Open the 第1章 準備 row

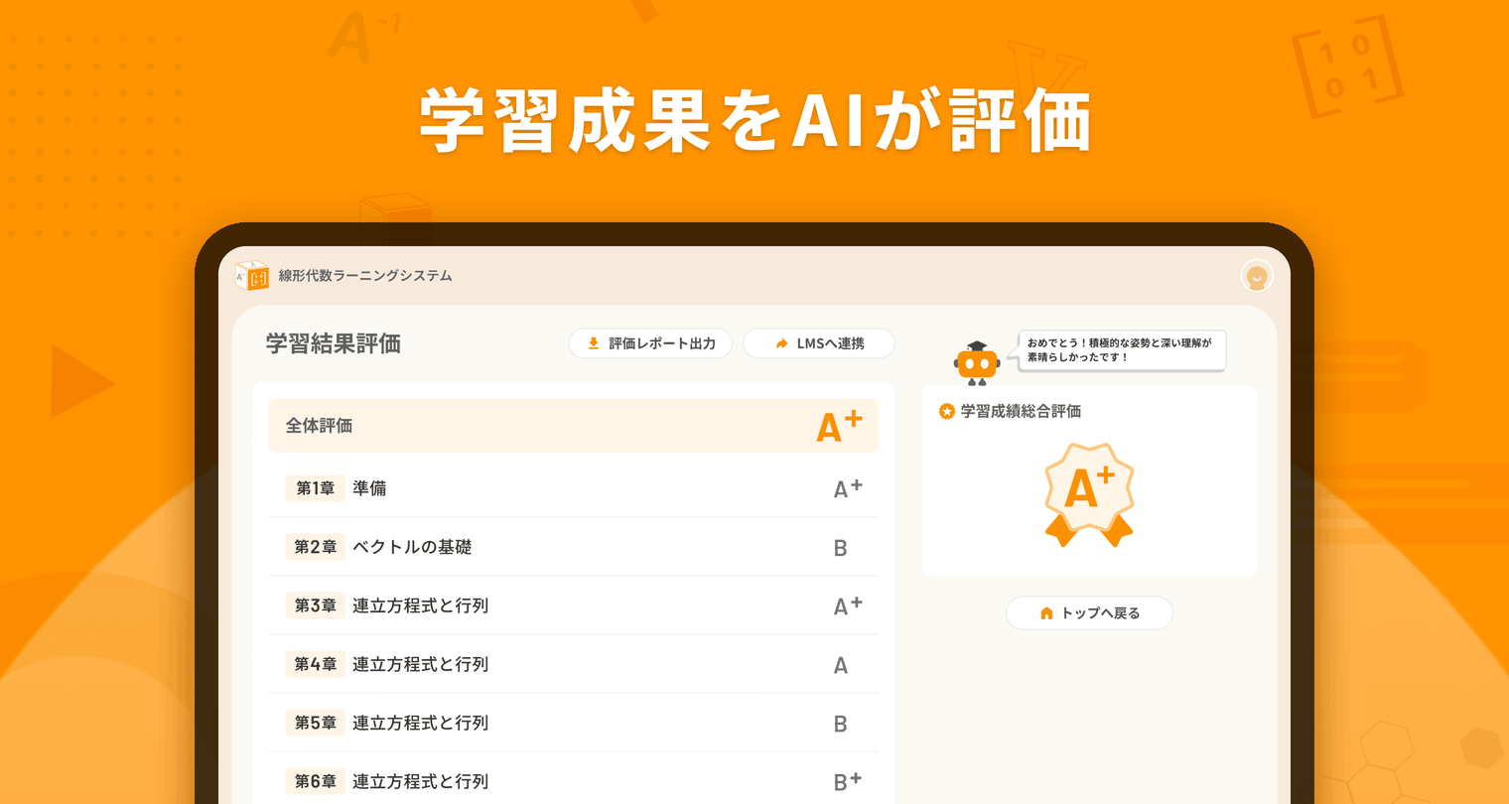[573, 488]
